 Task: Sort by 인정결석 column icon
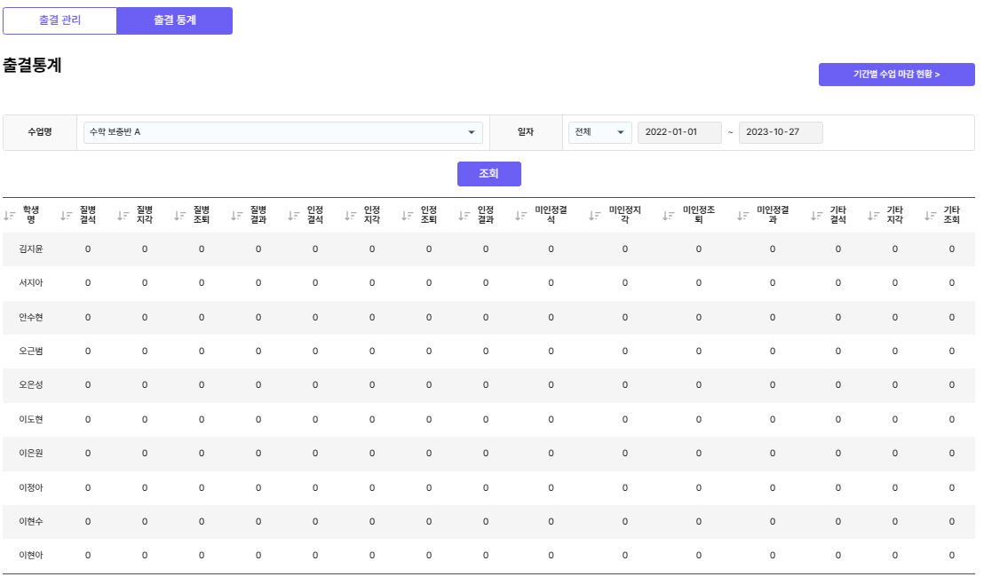pos(294,216)
